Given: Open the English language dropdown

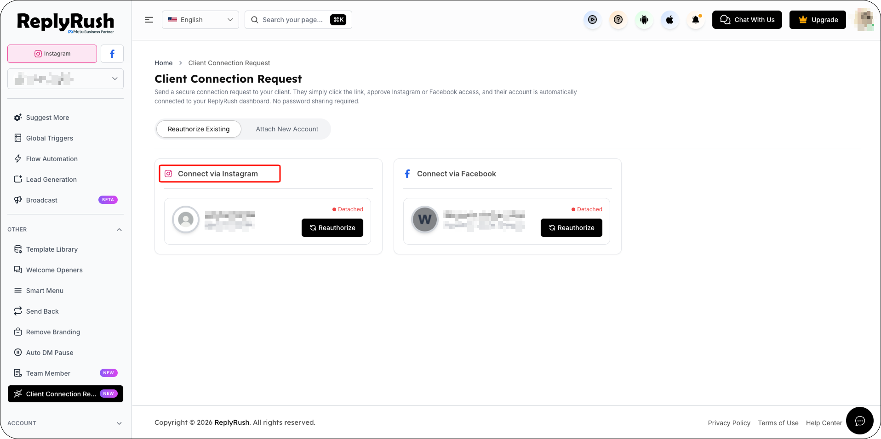Looking at the screenshot, I should tap(200, 20).
